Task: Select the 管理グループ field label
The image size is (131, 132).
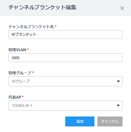Action: [20, 73]
